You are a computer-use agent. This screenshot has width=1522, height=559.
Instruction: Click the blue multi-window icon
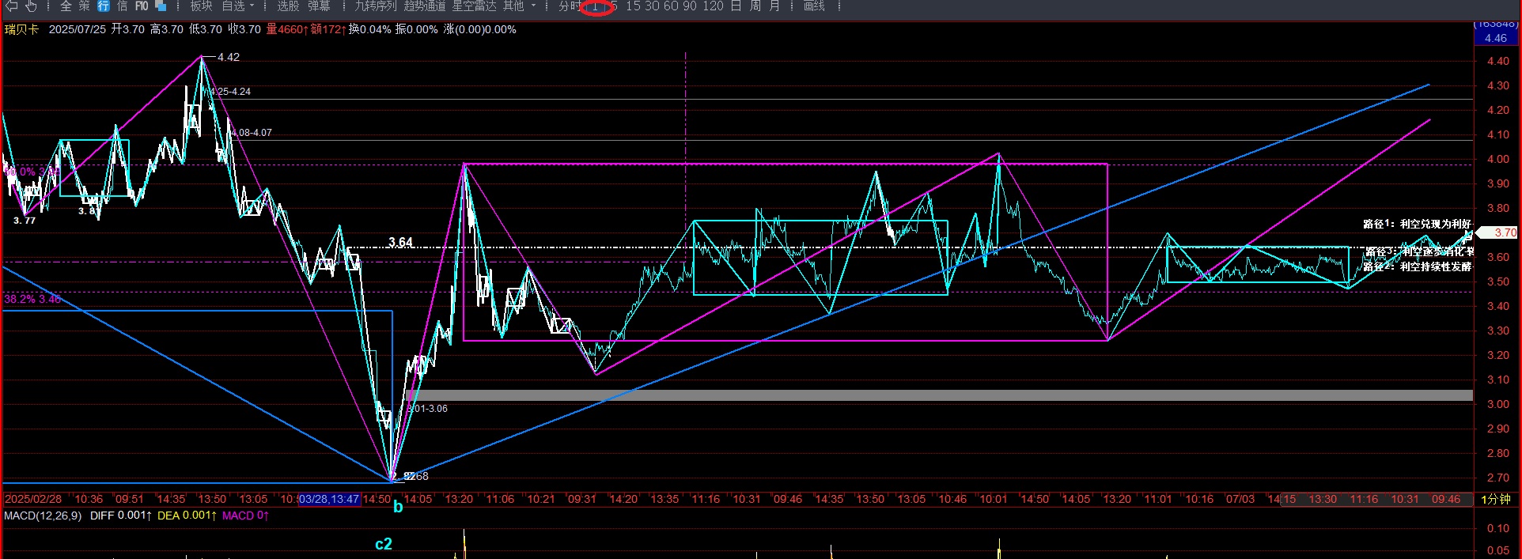161,6
